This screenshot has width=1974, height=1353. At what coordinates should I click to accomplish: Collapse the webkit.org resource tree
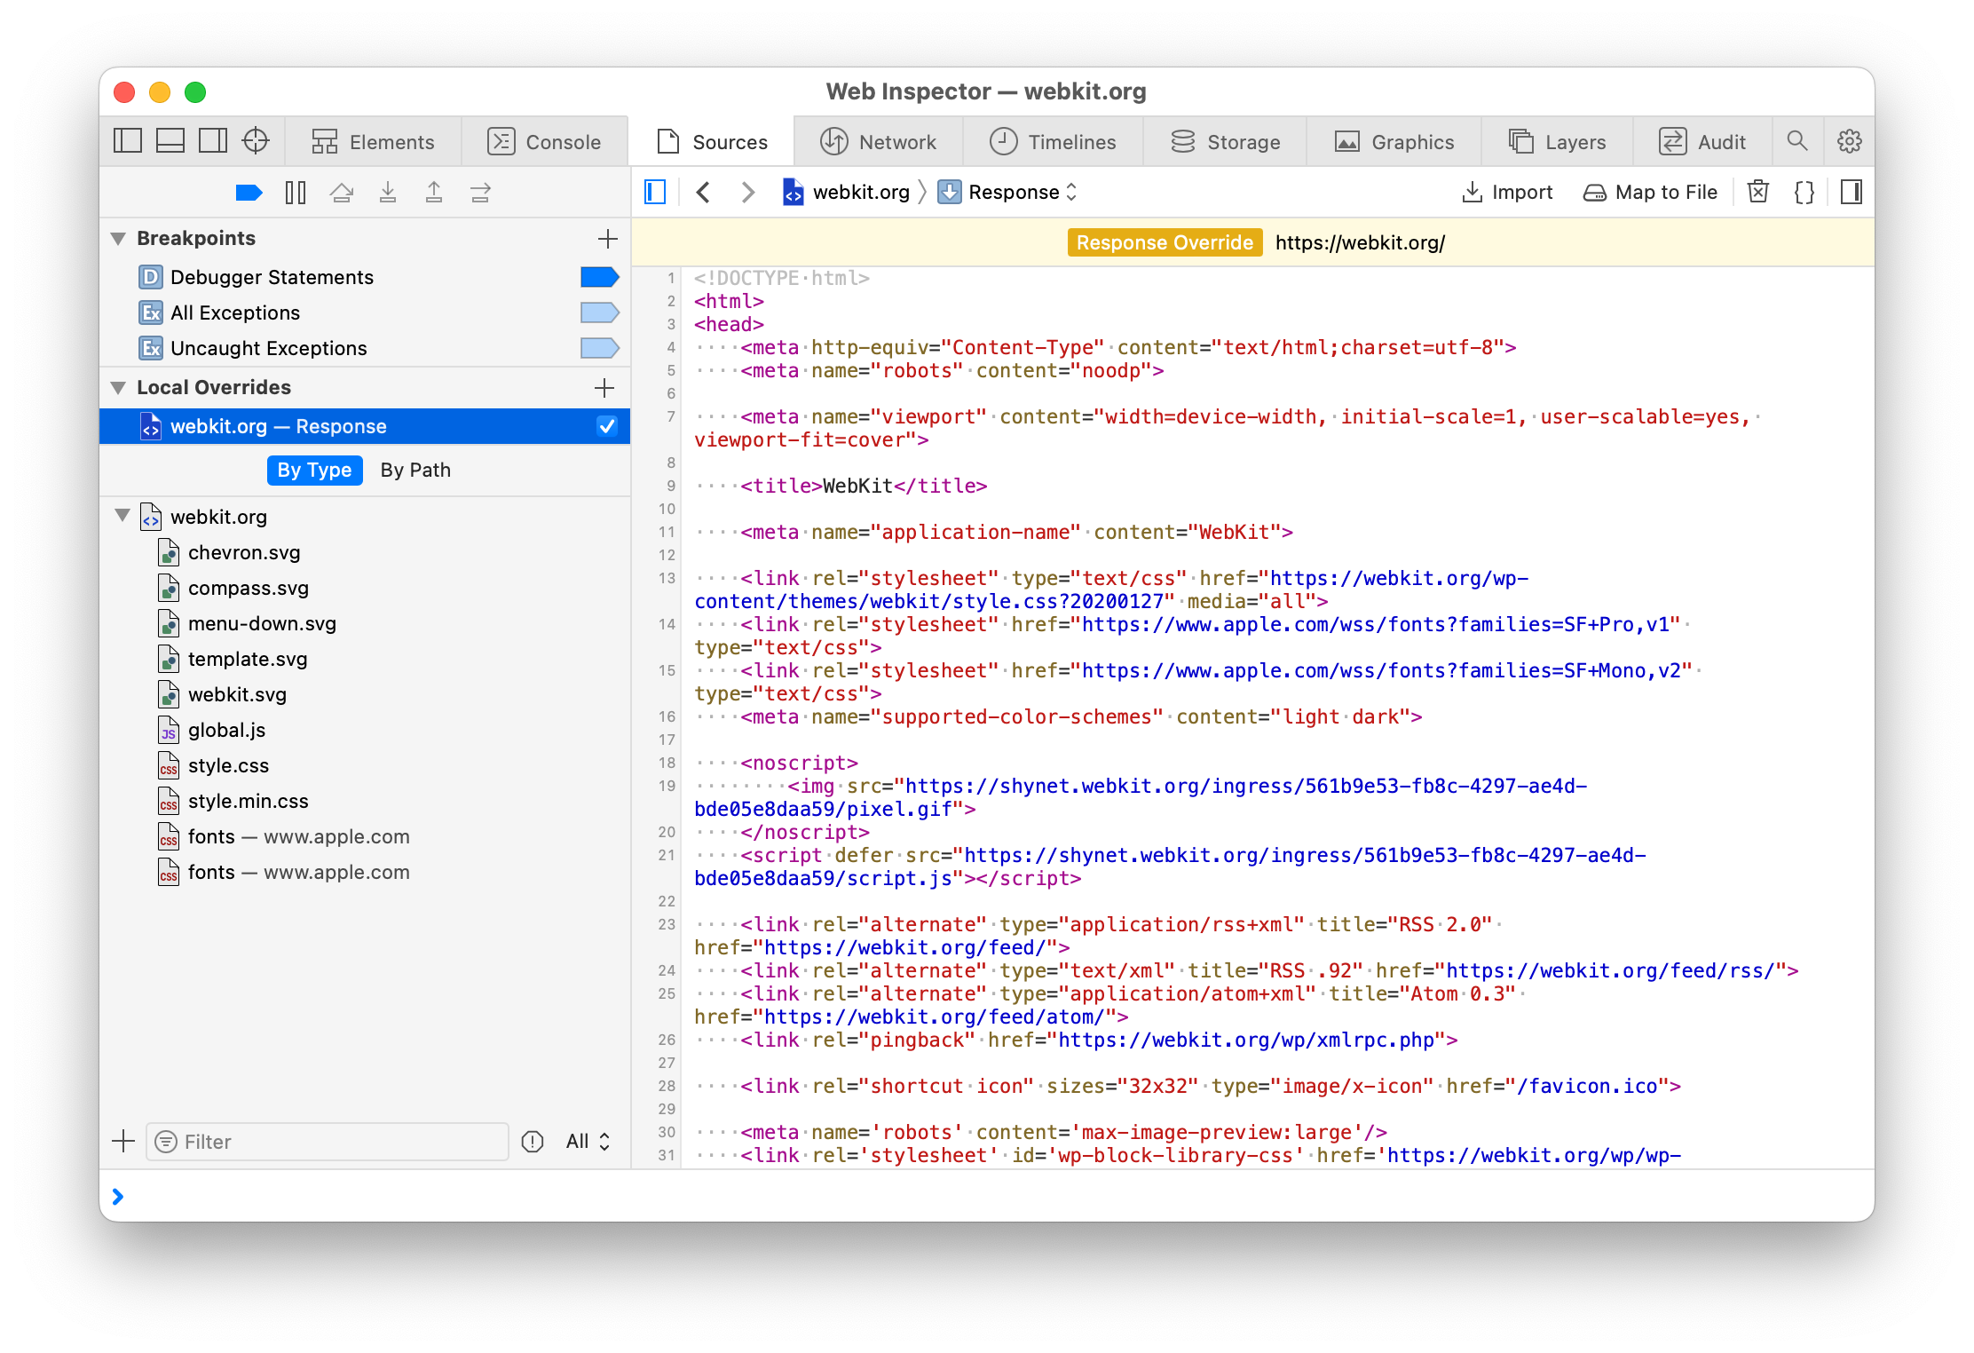pyautogui.click(x=123, y=516)
